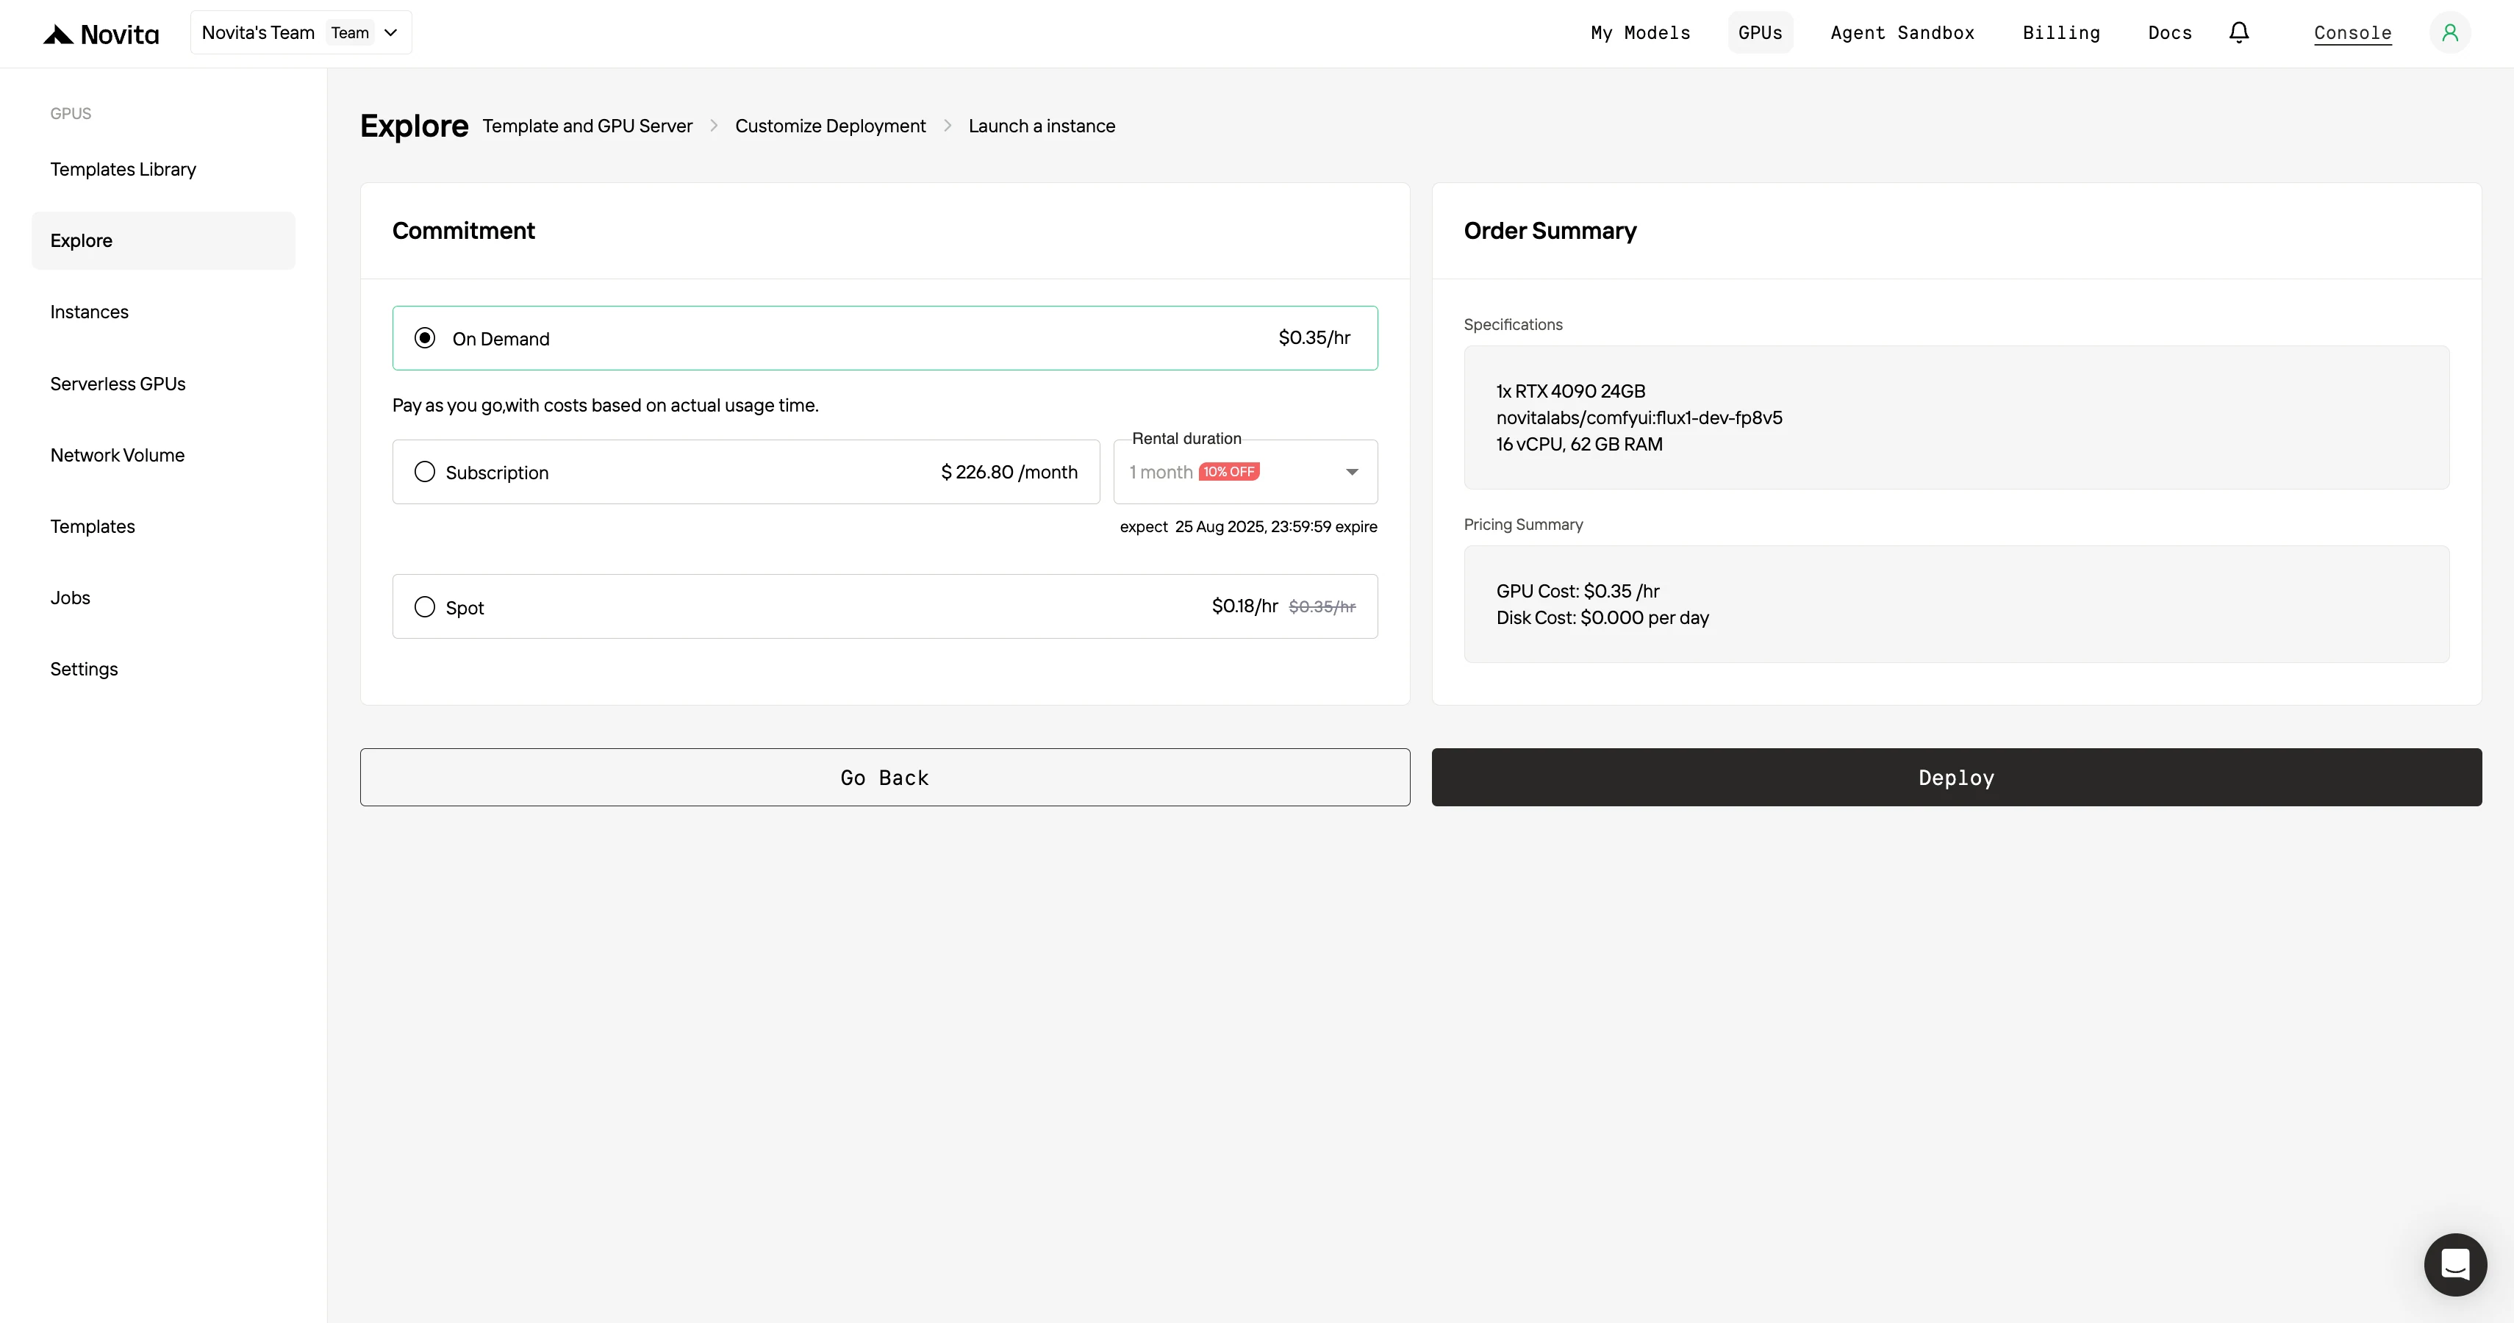Click the $ 226.80 /month subscription price
This screenshot has height=1323, width=2514.
click(x=1009, y=472)
